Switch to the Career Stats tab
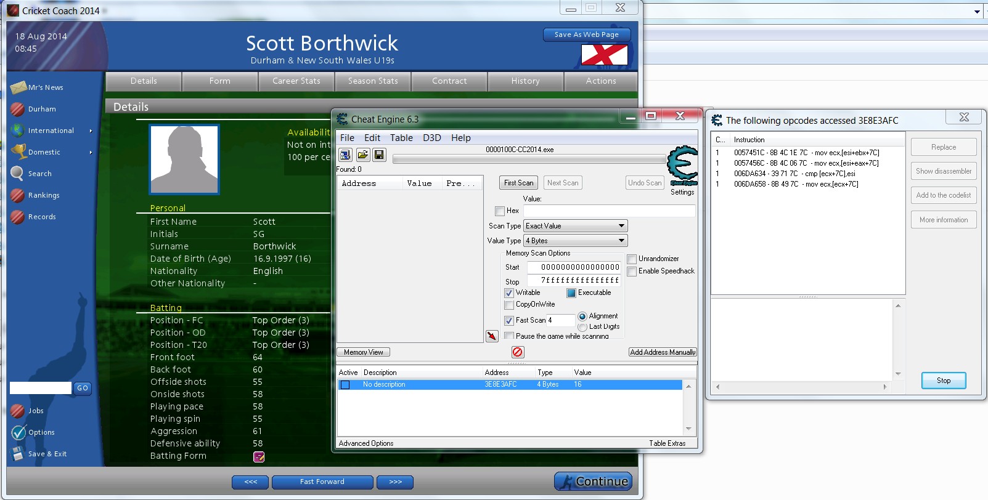Viewport: 988px width, 500px height. point(296,81)
